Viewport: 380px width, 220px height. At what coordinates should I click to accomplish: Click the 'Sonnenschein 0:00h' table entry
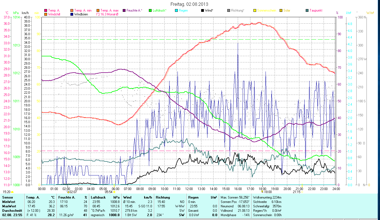[x=267, y=215]
